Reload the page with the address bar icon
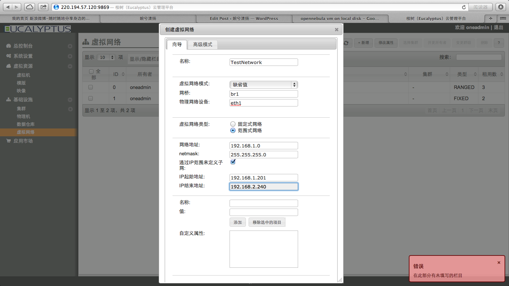The image size is (509, 286). (x=464, y=7)
